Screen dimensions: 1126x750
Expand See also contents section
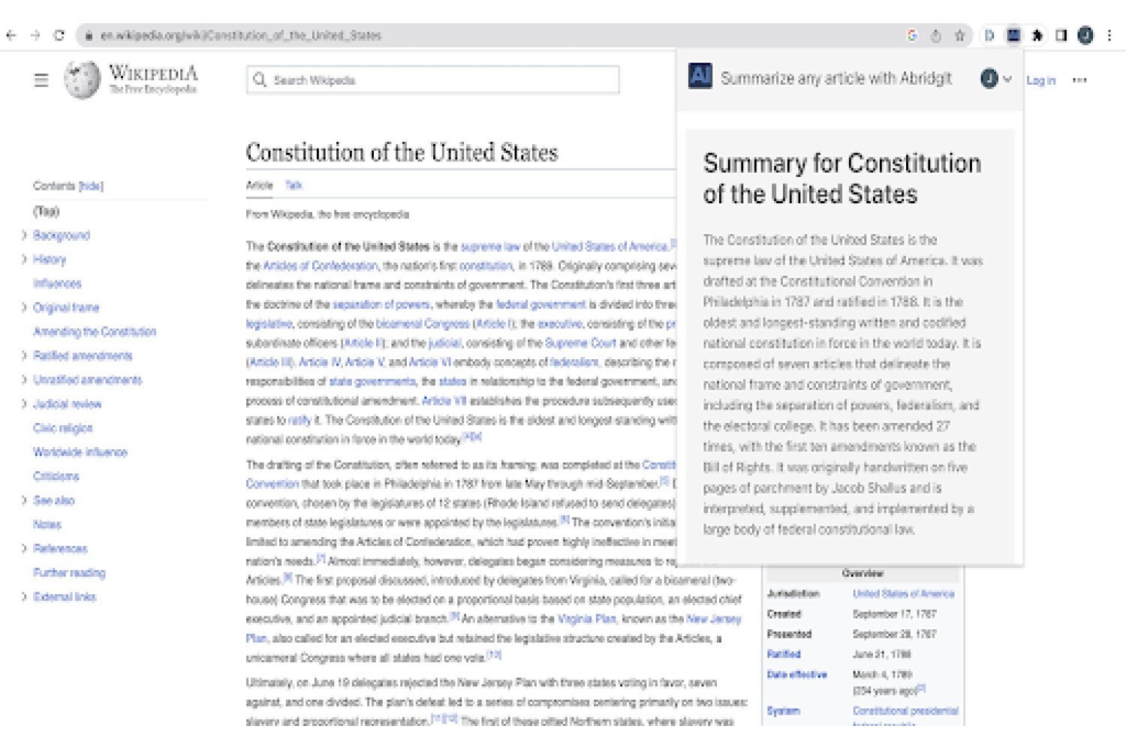coord(24,500)
